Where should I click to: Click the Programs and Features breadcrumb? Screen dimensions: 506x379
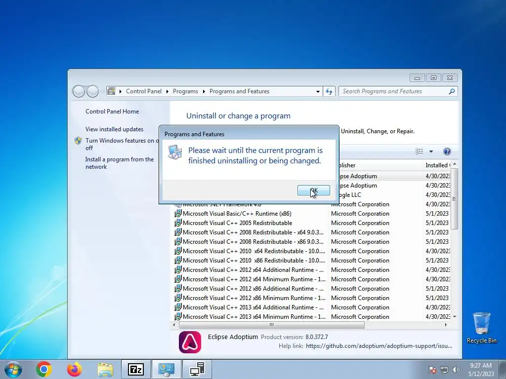[x=239, y=91]
